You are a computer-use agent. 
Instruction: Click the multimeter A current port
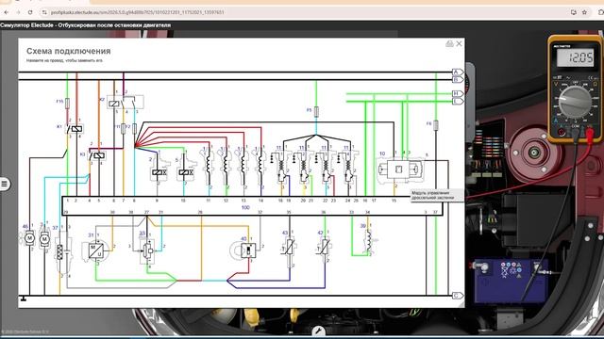pyautogui.click(x=562, y=132)
